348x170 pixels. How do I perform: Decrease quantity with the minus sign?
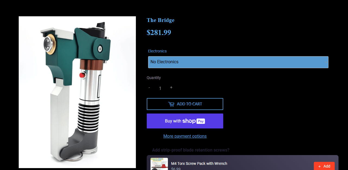click(149, 87)
